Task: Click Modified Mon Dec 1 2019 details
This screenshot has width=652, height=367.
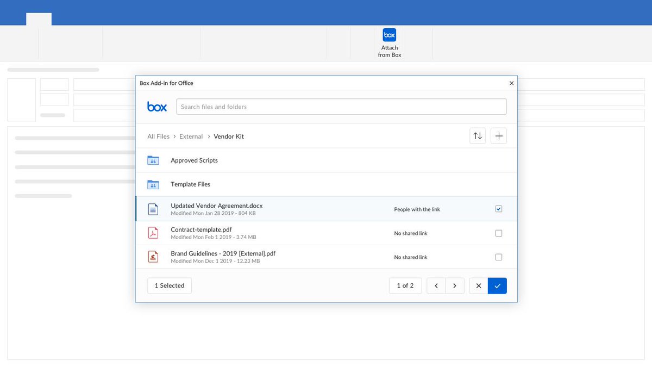Action: [x=215, y=261]
